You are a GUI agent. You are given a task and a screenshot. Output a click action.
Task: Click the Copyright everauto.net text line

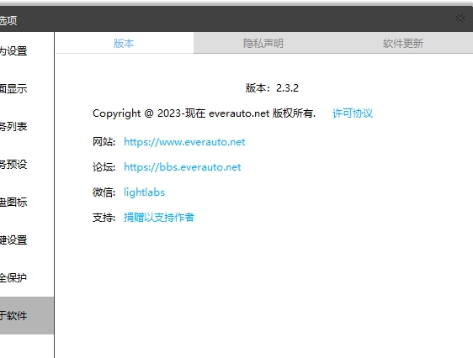(x=204, y=113)
